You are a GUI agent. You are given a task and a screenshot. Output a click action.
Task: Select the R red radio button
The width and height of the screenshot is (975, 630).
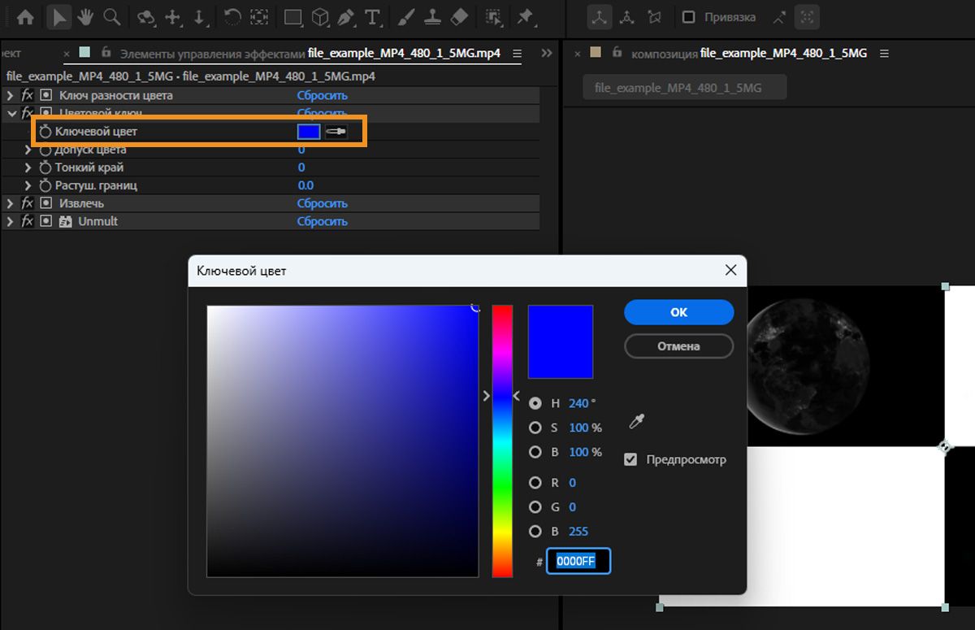click(x=535, y=483)
